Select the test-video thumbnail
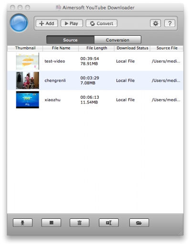This screenshot has width=191, height=246. (28, 61)
